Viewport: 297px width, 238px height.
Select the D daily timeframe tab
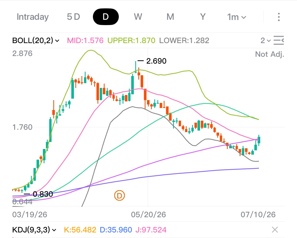click(x=106, y=17)
